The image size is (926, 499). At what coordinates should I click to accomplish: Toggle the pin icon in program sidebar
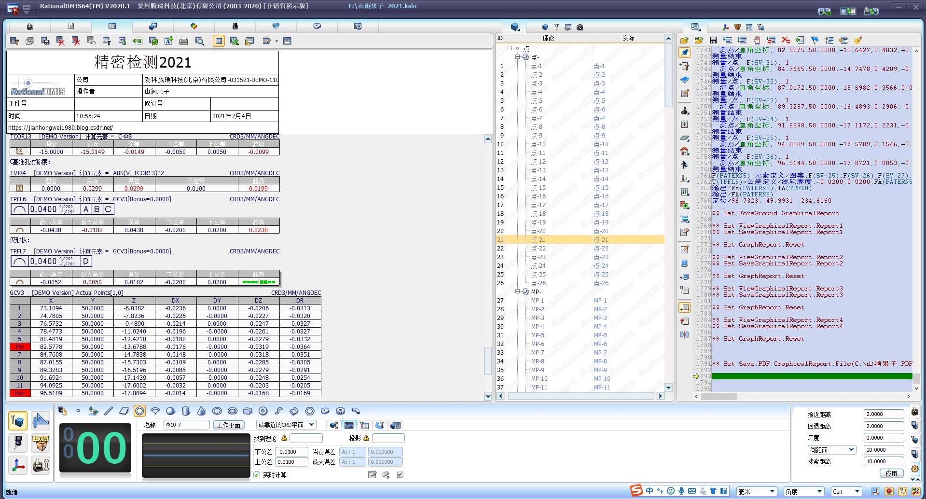pos(684,53)
